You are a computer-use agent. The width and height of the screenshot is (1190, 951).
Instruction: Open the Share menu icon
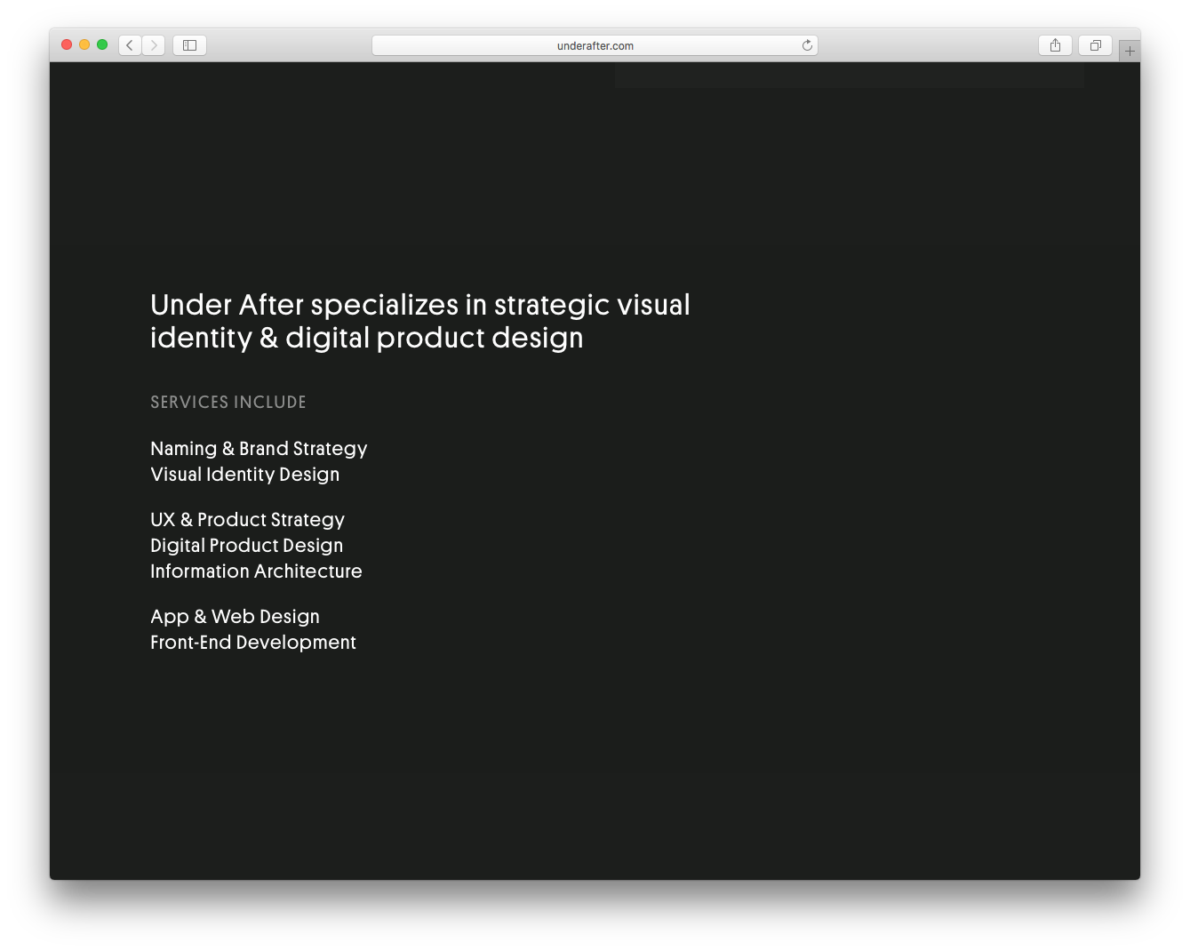tap(1055, 45)
